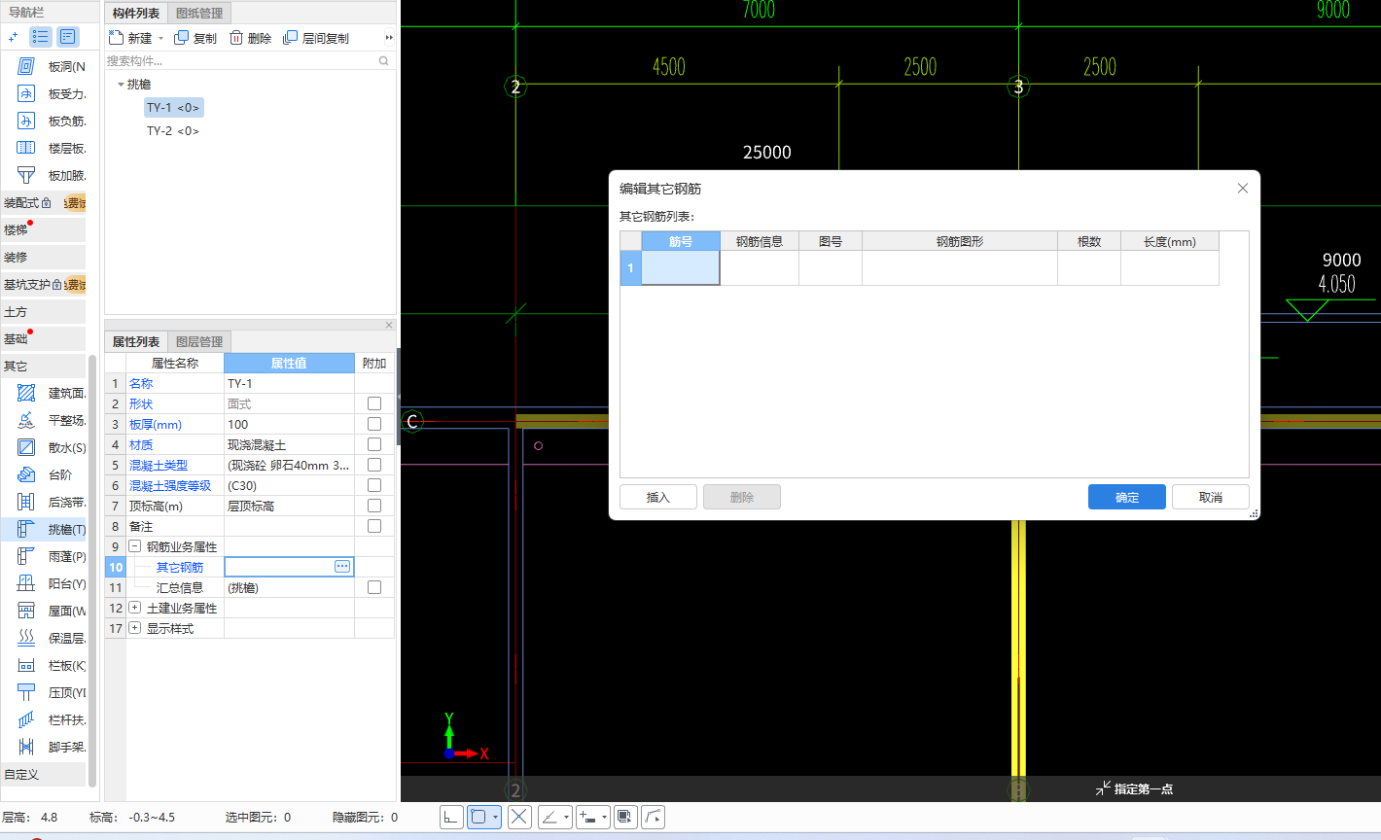Select the 建筑面积 icon under 其它
Image resolution: width=1381 pixels, height=840 pixels.
tap(26, 393)
